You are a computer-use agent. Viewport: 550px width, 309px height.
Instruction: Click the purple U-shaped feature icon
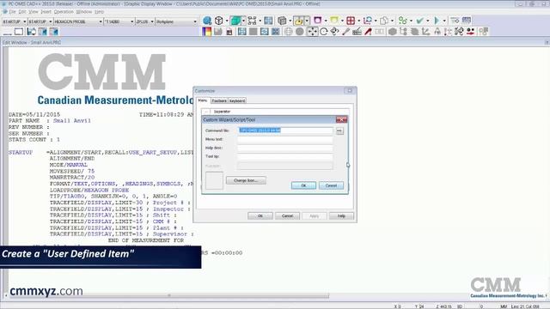[x=317, y=21]
